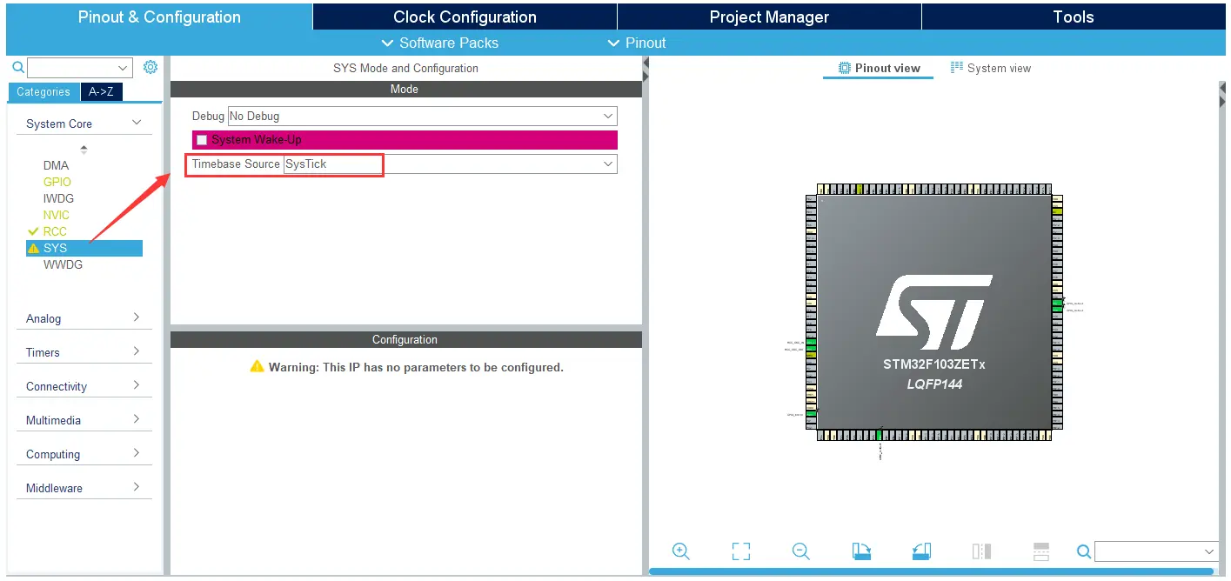Rotate the chip clockwise

point(861,551)
